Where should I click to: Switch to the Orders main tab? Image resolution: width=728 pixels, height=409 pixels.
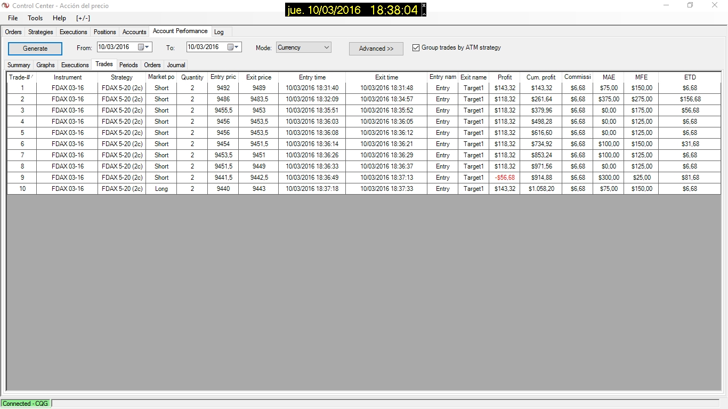pos(13,32)
